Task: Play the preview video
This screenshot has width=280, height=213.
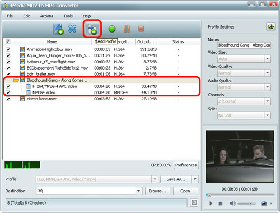Action: [x=211, y=203]
